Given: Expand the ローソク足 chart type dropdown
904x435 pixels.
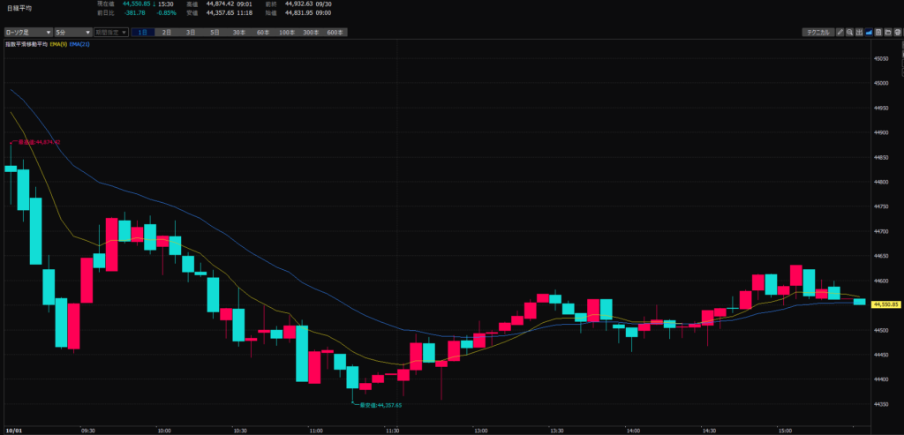Looking at the screenshot, I should (27, 33).
